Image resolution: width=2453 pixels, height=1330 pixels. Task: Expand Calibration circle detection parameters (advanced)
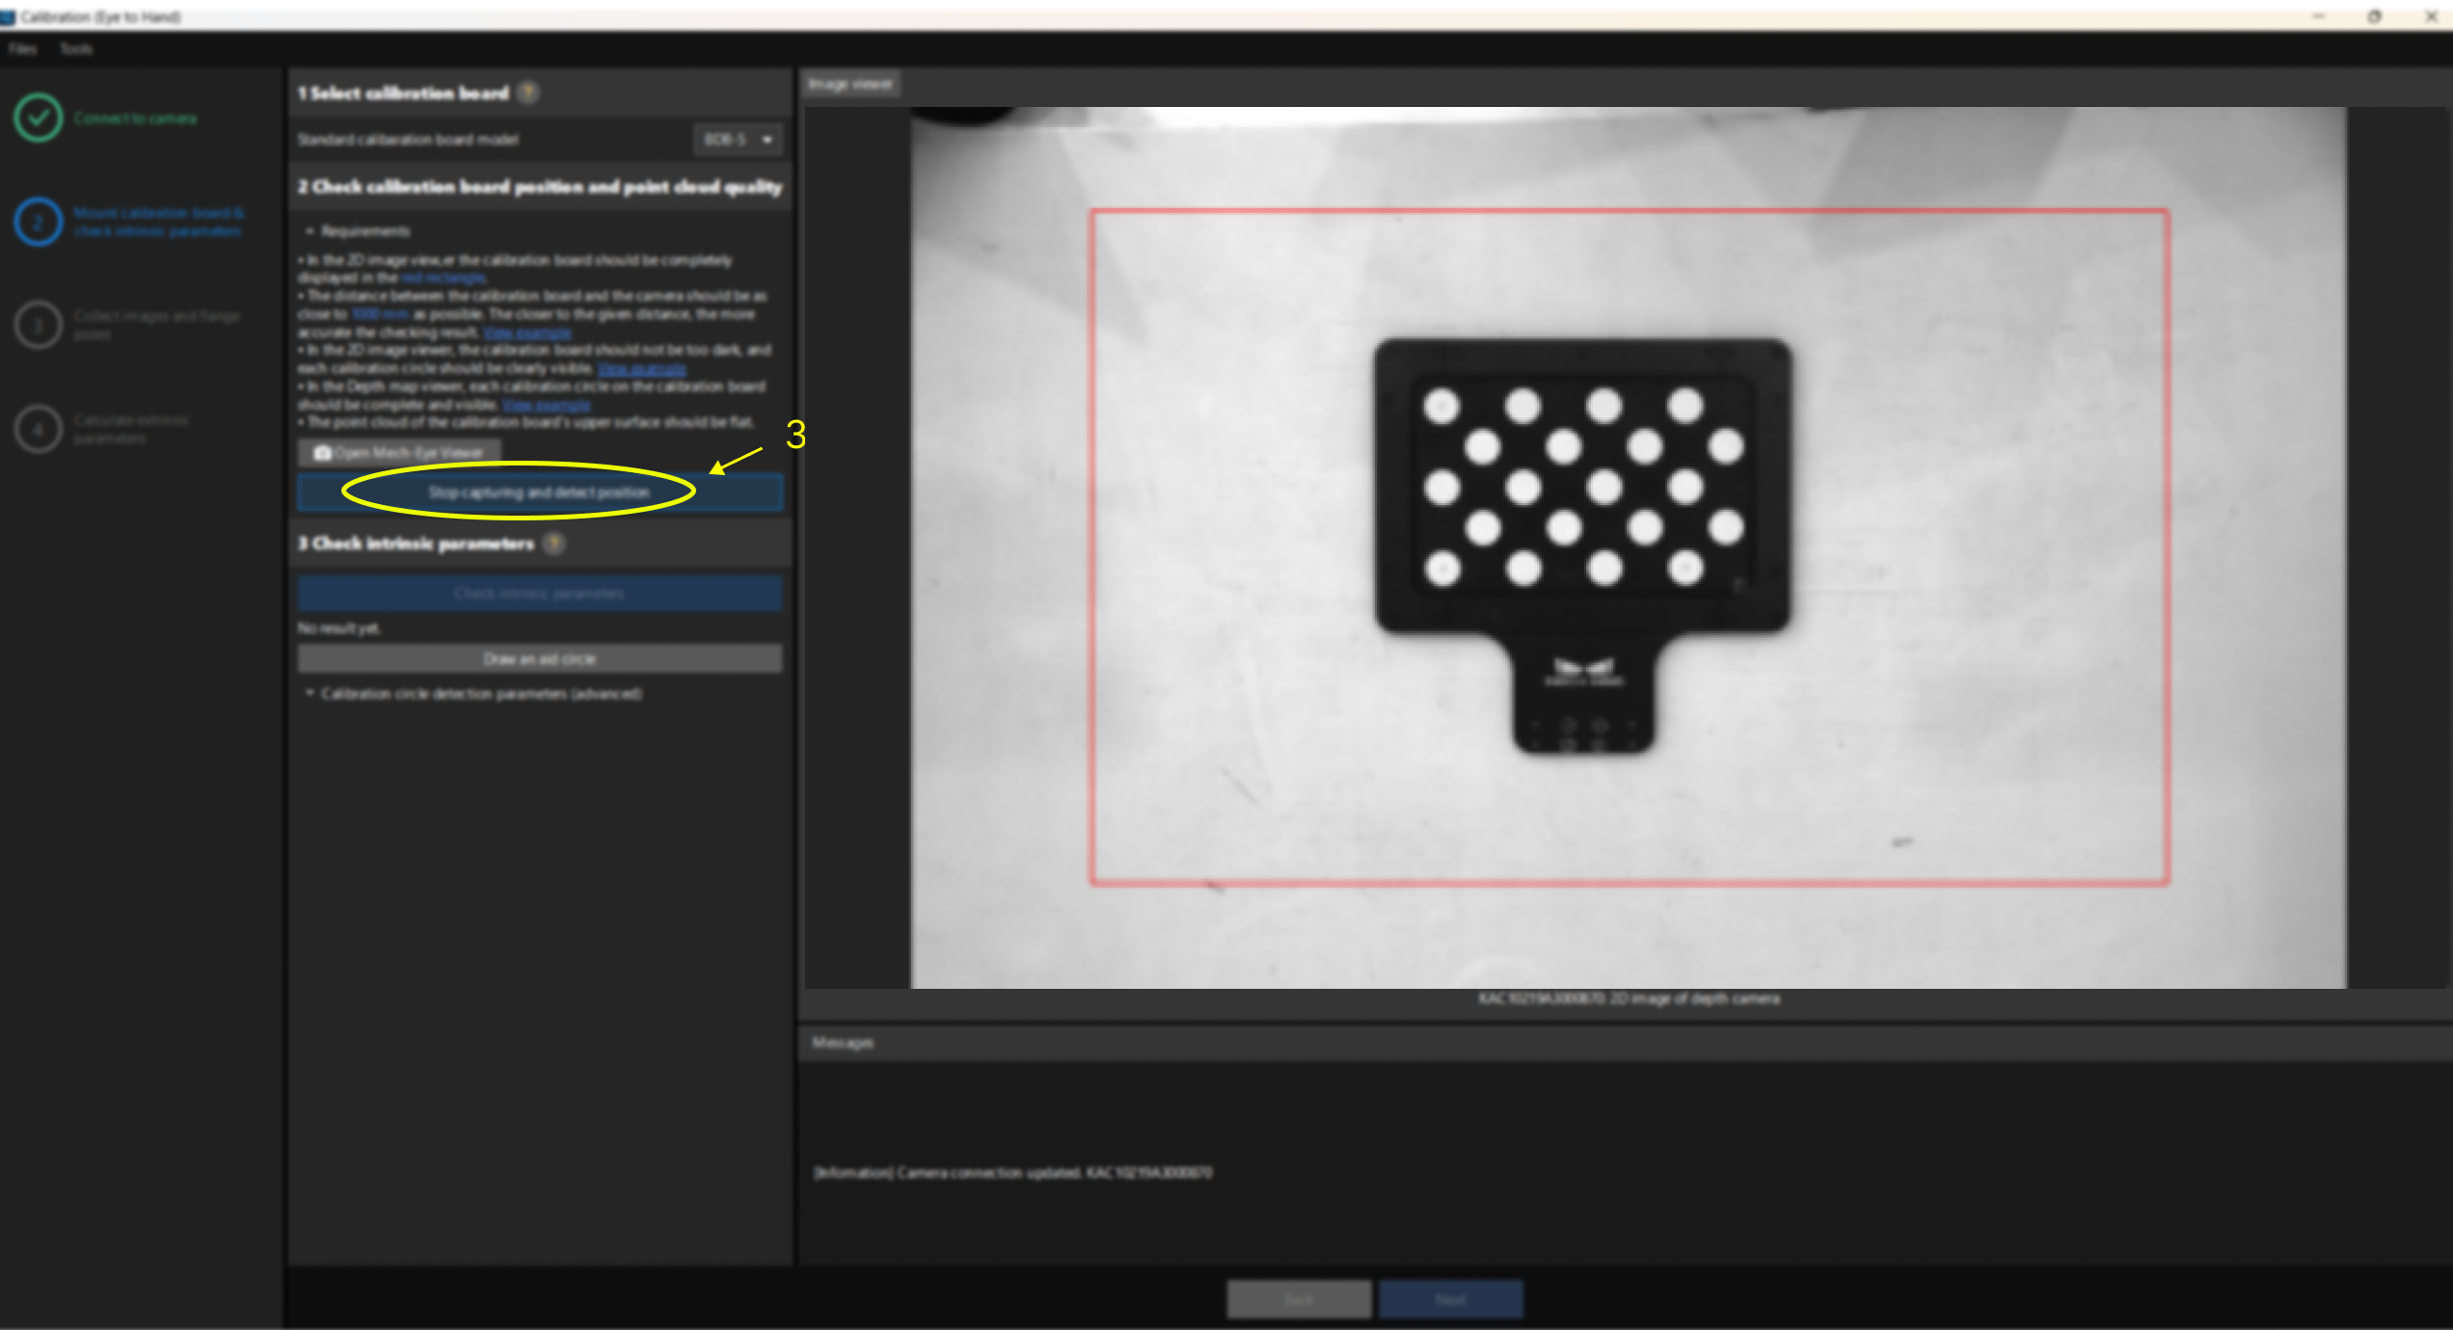point(310,693)
